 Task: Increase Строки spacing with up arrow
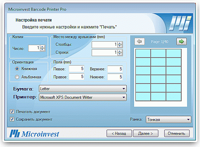(120, 51)
